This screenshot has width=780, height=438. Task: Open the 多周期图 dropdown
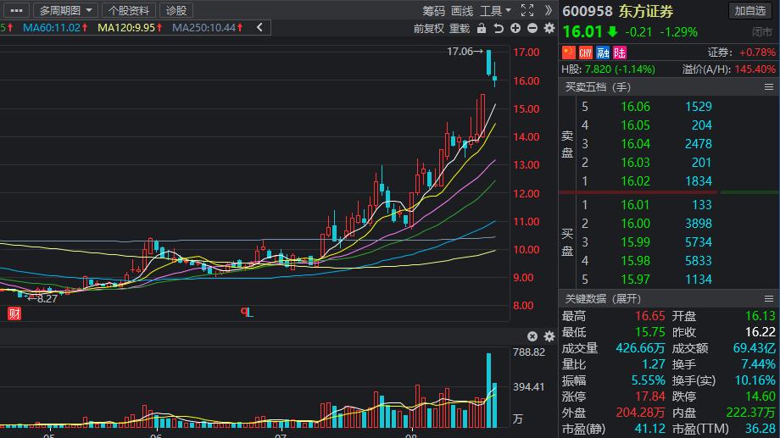(x=68, y=10)
